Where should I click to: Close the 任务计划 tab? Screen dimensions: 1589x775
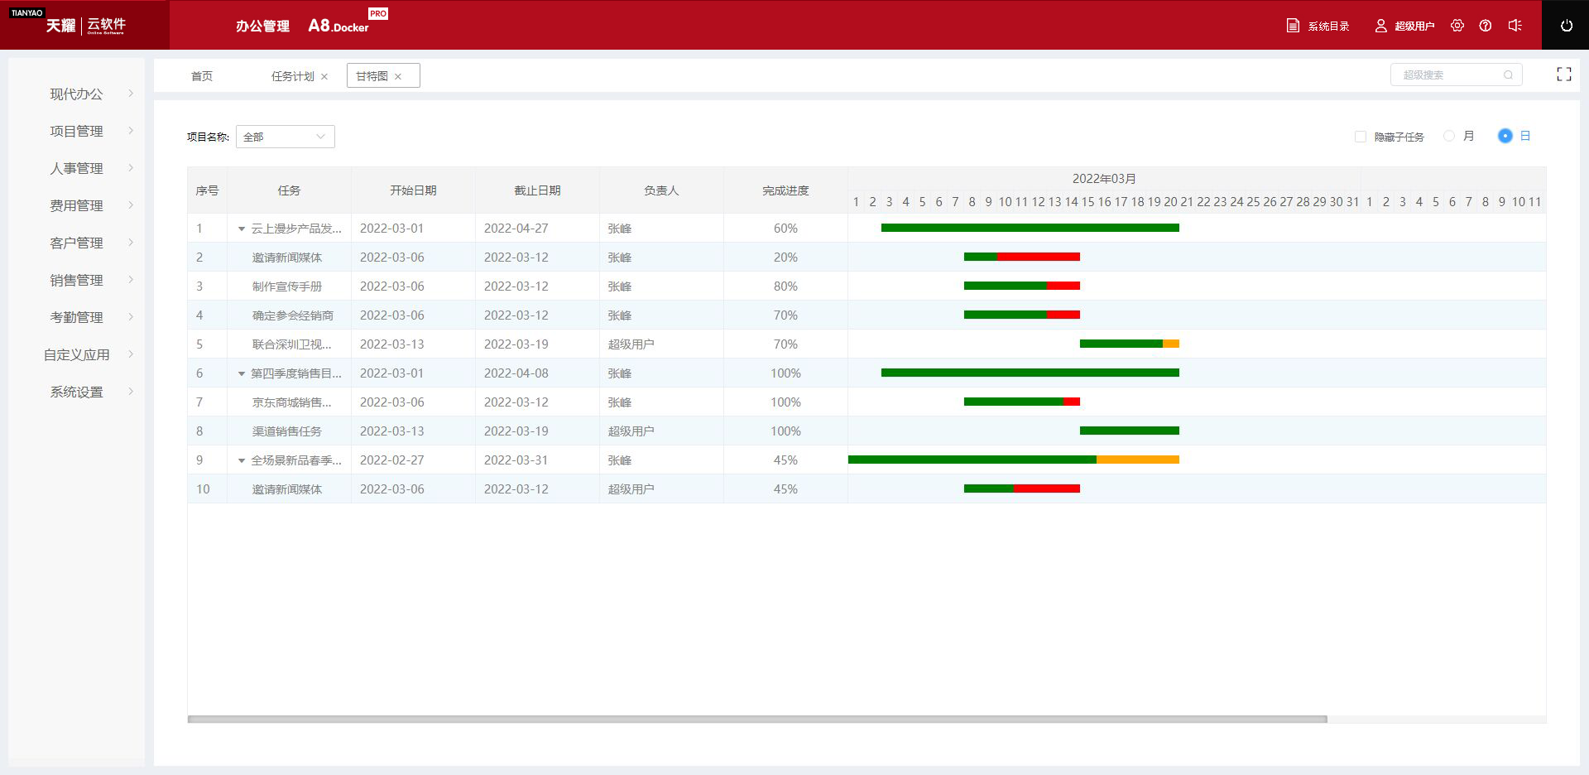[x=324, y=76]
